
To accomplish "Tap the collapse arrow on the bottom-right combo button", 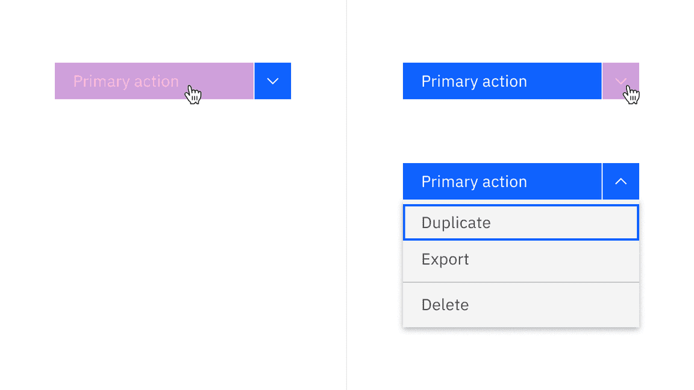I will (621, 181).
